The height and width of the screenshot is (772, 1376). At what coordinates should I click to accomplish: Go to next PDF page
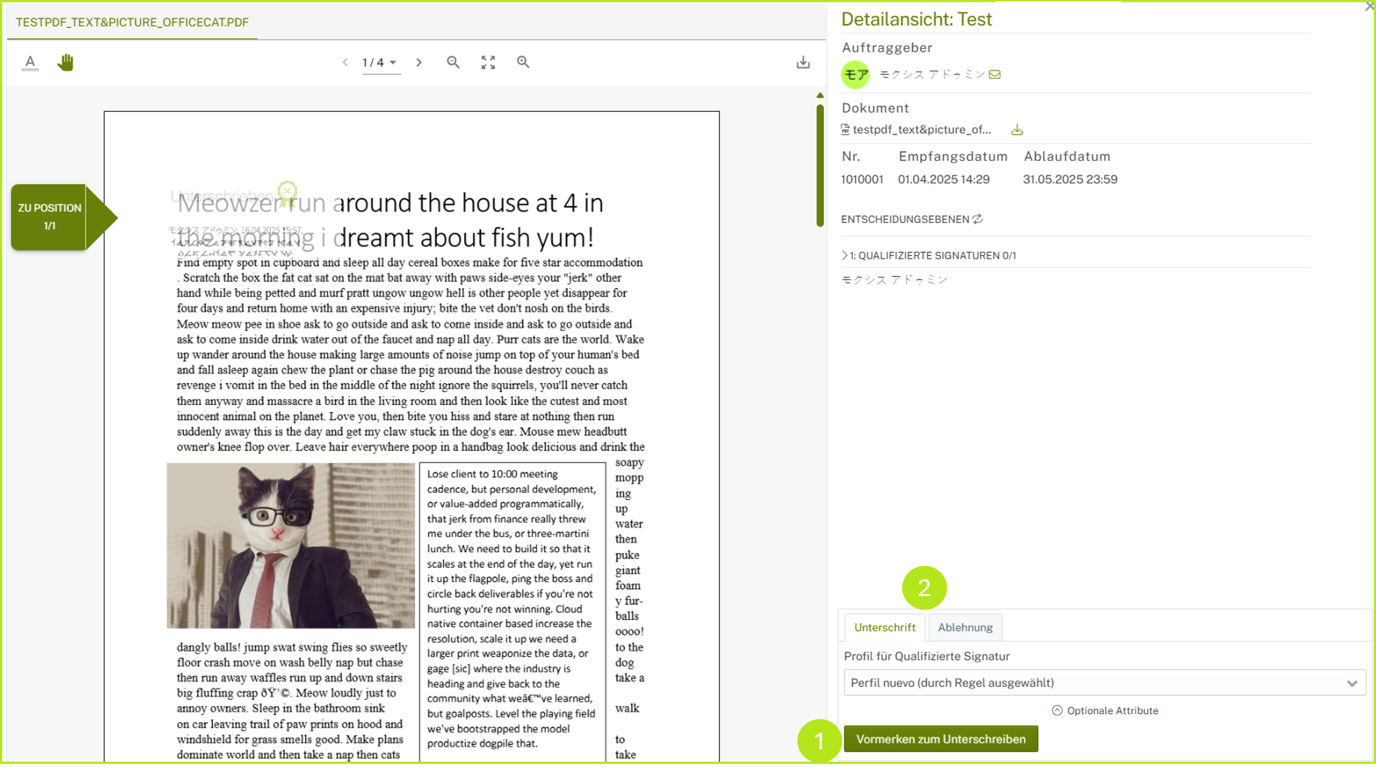(419, 62)
